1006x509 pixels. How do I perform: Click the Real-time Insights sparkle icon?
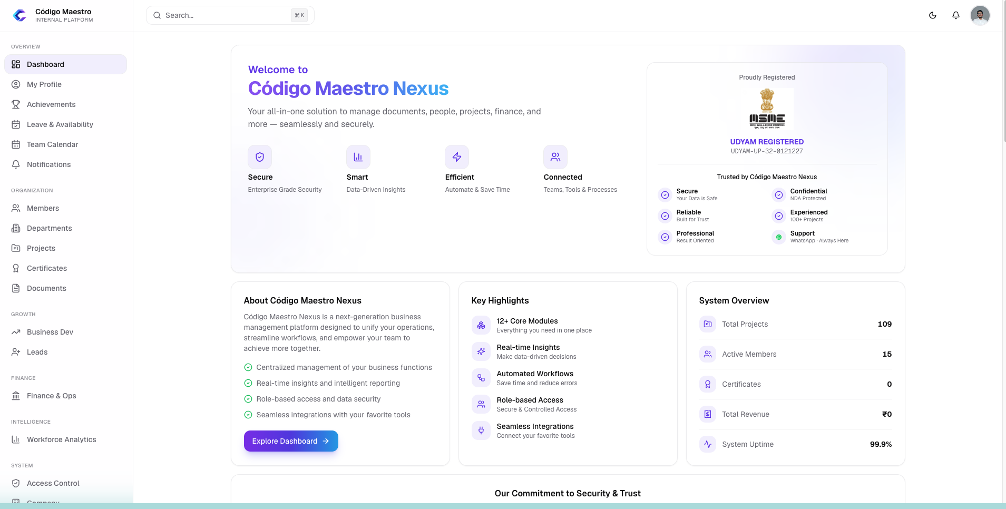481,352
